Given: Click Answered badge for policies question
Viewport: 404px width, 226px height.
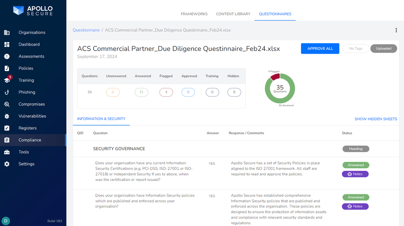Looking at the screenshot, I should tap(356, 197).
